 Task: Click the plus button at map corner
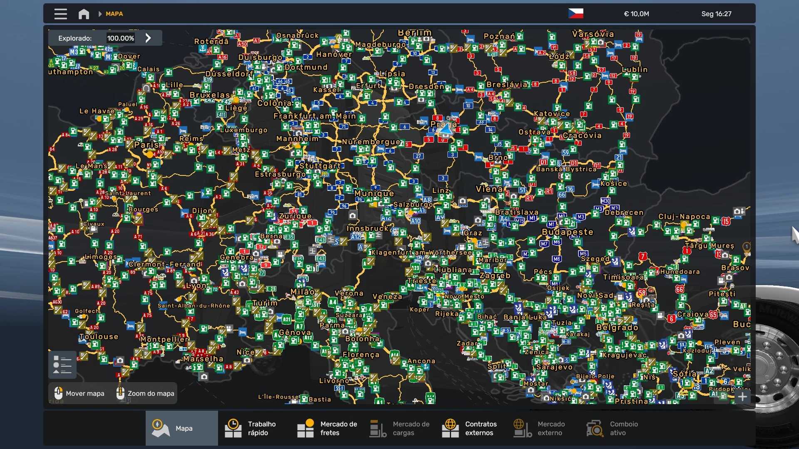[742, 397]
